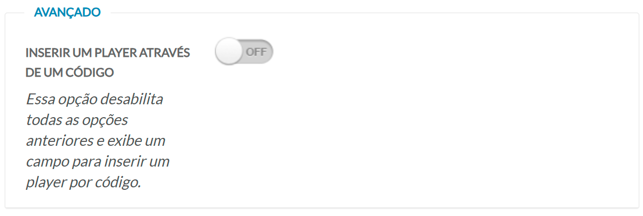Viewport: 643px width, 216px height.
Task: Click the 'Essa opção desabilita' description line
Action: point(94,99)
